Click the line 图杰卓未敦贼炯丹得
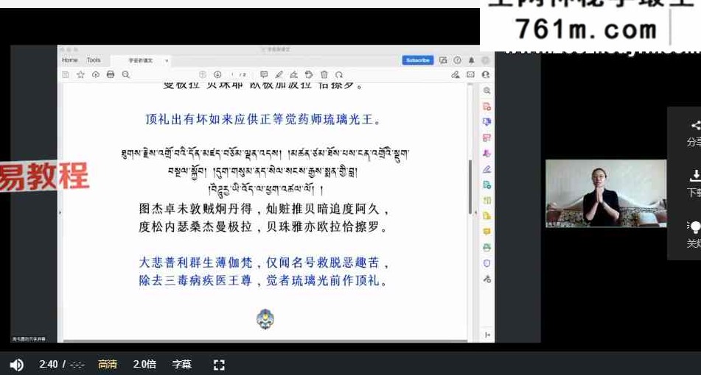This screenshot has width=701, height=375. click(196, 208)
